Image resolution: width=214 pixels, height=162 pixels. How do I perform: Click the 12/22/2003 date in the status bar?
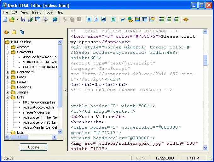click(165, 158)
